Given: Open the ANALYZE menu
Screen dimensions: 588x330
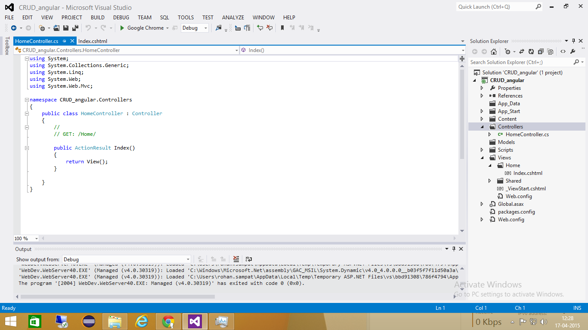Looking at the screenshot, I should tap(233, 18).
